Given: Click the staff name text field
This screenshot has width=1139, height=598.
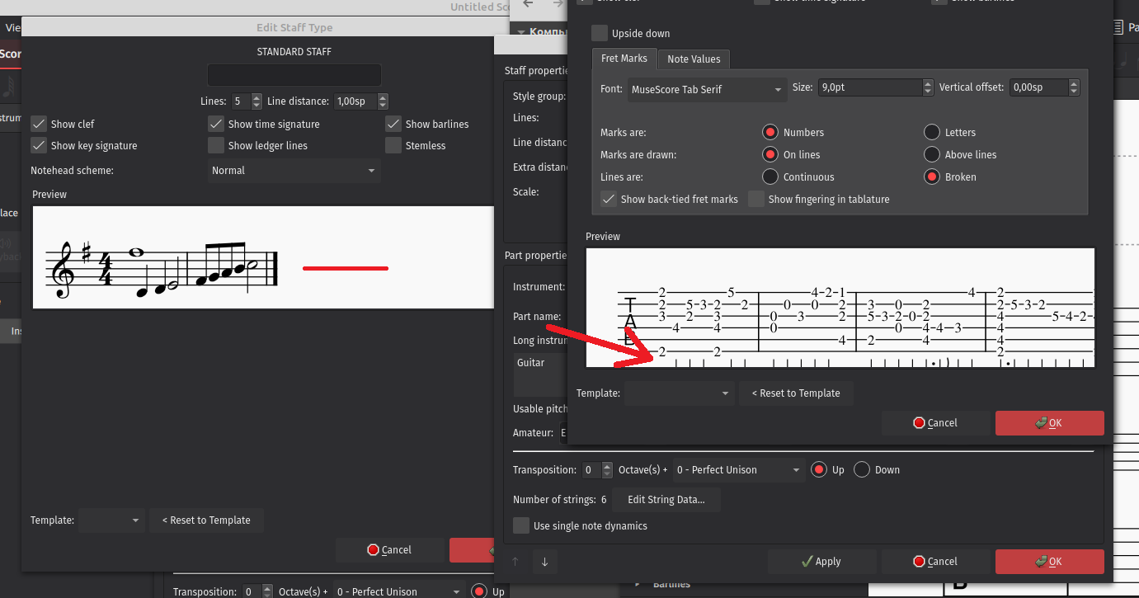Looking at the screenshot, I should pyautogui.click(x=294, y=75).
